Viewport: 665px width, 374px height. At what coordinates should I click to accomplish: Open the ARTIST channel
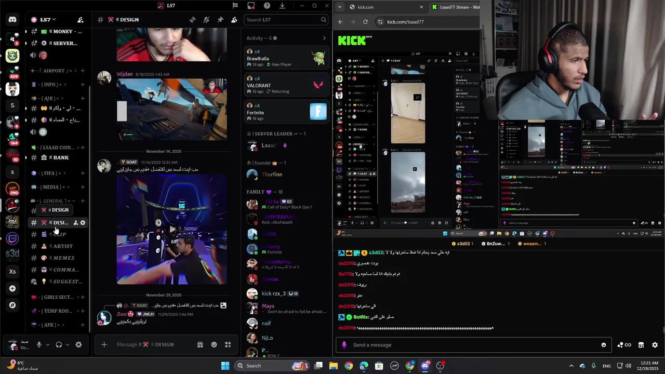58,246
